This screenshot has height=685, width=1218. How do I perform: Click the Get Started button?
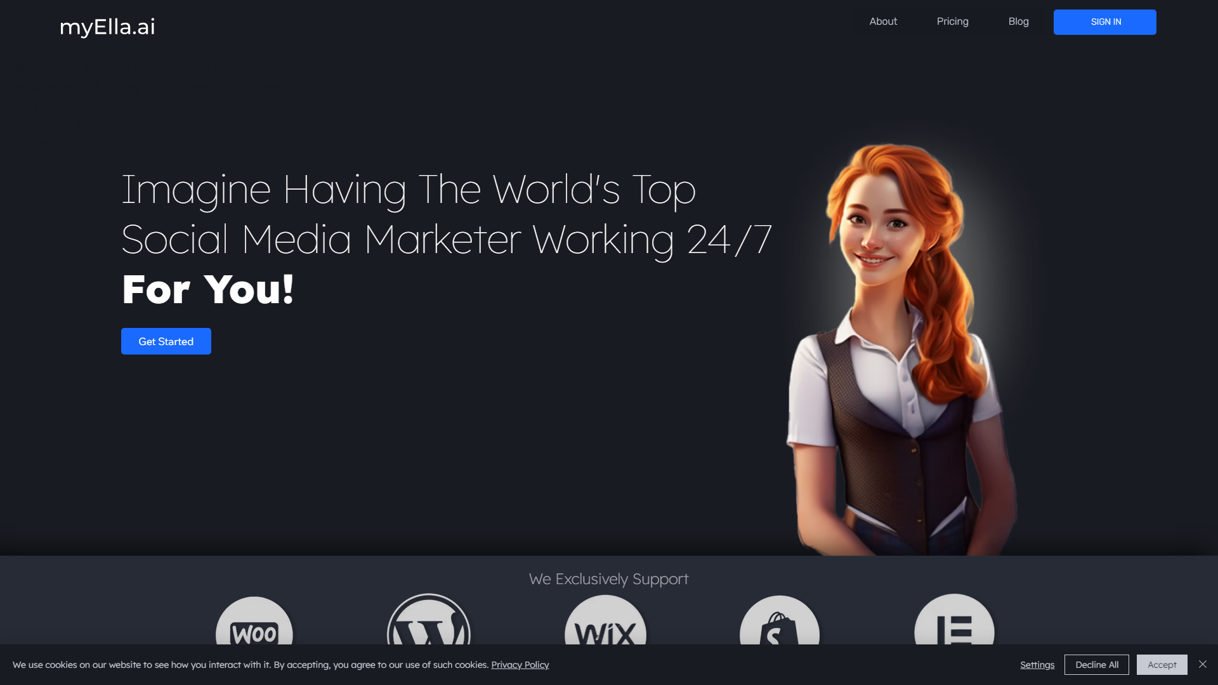166,341
